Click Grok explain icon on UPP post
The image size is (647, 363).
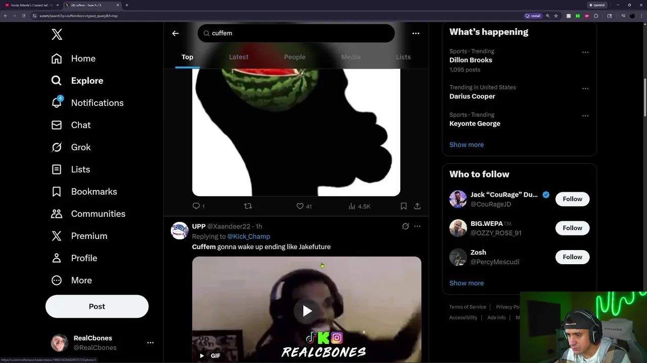(405, 226)
